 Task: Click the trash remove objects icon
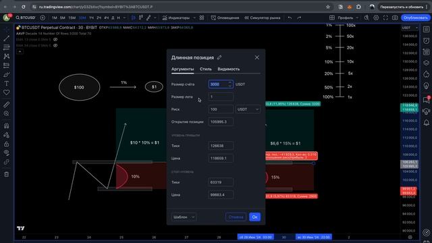[6, 174]
